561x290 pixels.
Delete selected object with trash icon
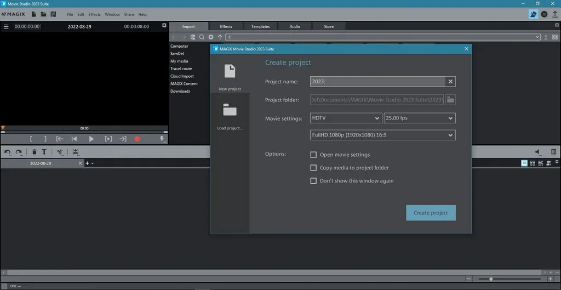[35, 152]
